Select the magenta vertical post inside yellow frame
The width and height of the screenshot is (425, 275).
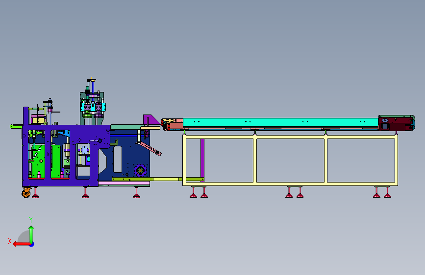pos(202,160)
